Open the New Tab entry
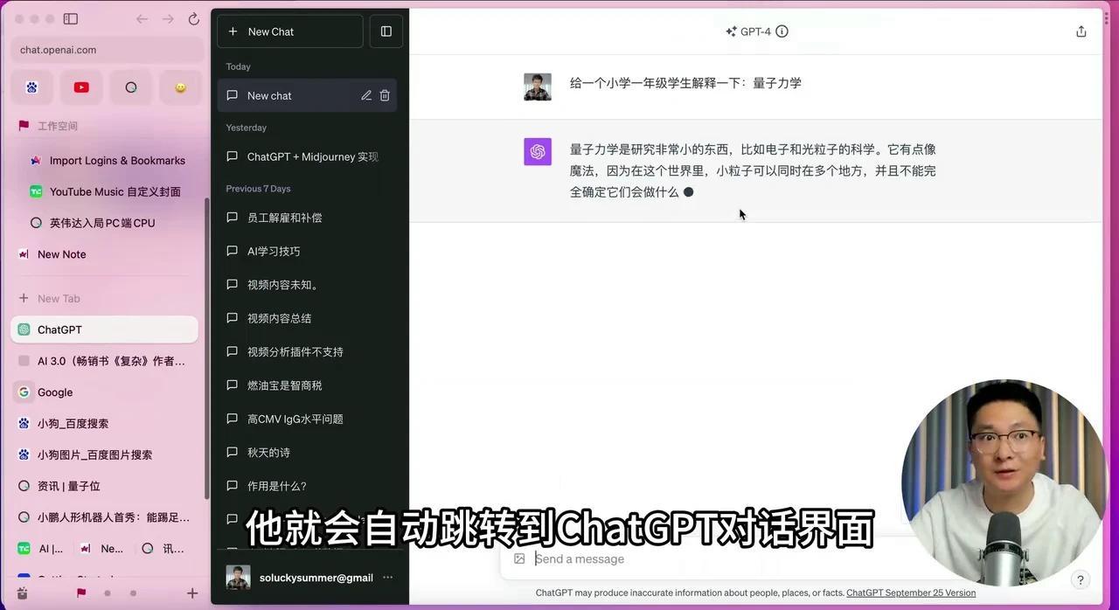Image resolution: width=1119 pixels, height=610 pixels. click(x=59, y=298)
